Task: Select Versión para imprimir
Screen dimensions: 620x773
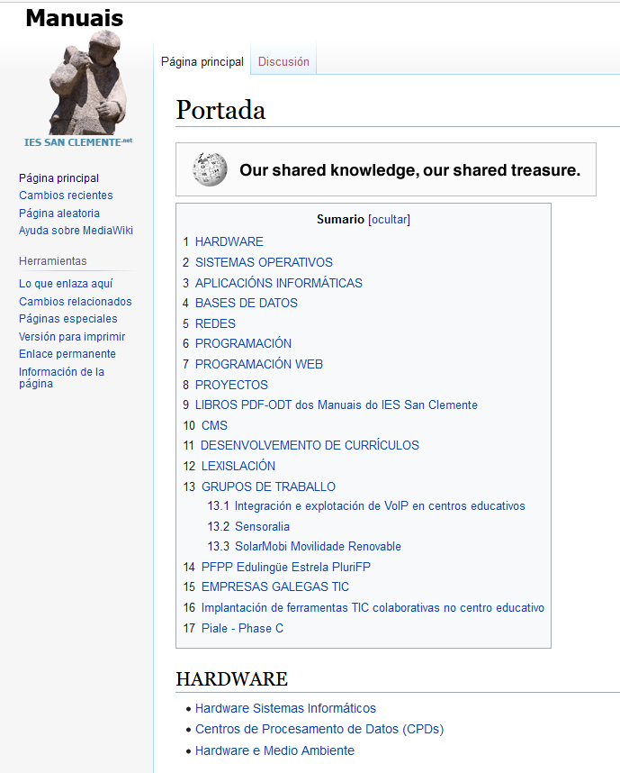Action: pyautogui.click(x=72, y=337)
